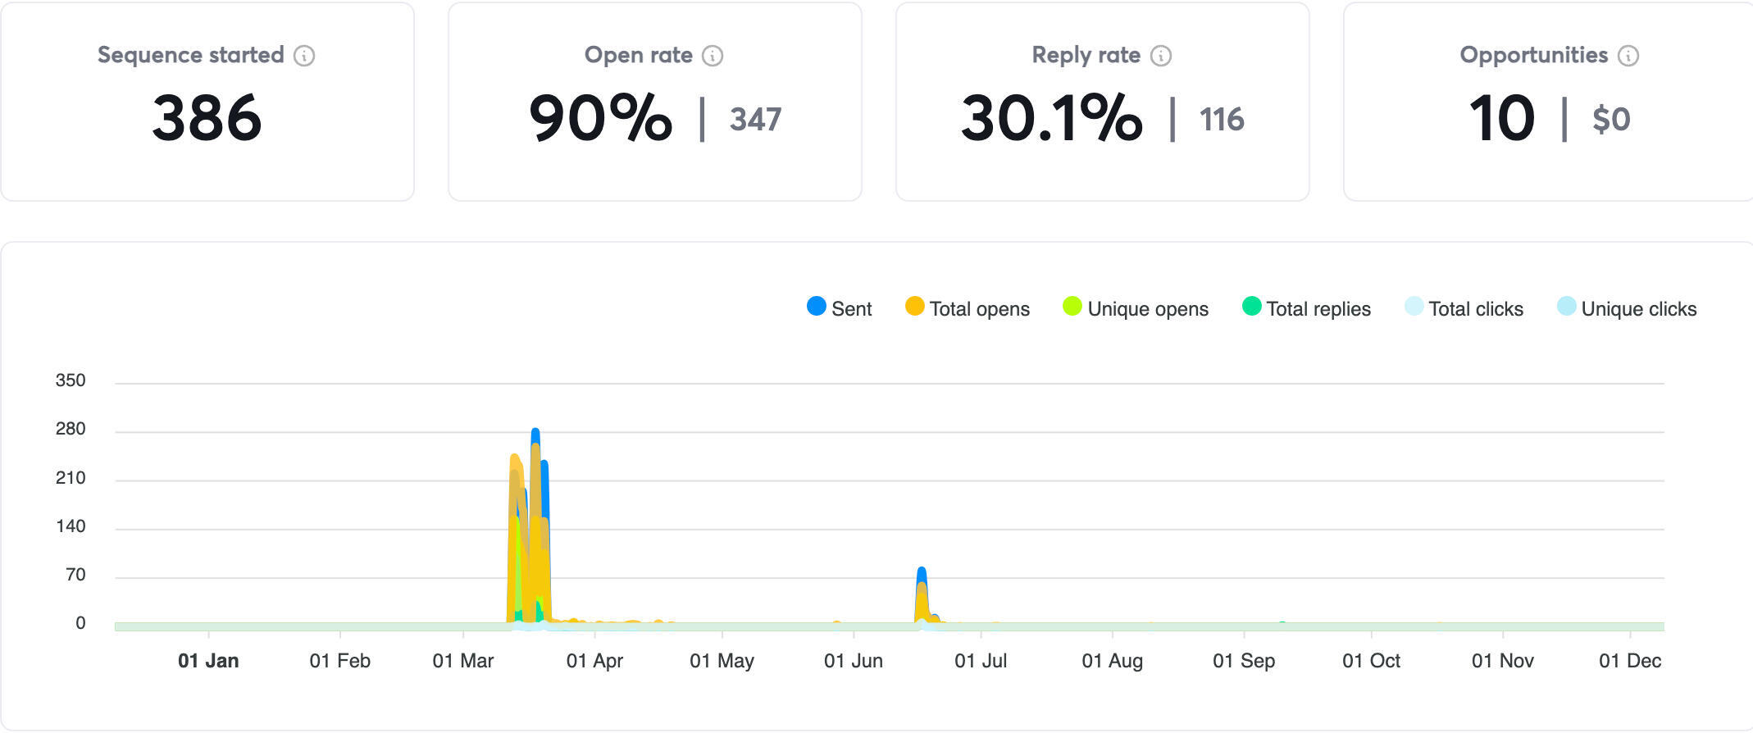Select the blue Sent peak in mid-June
The height and width of the screenshot is (733, 1753).
[922, 572]
